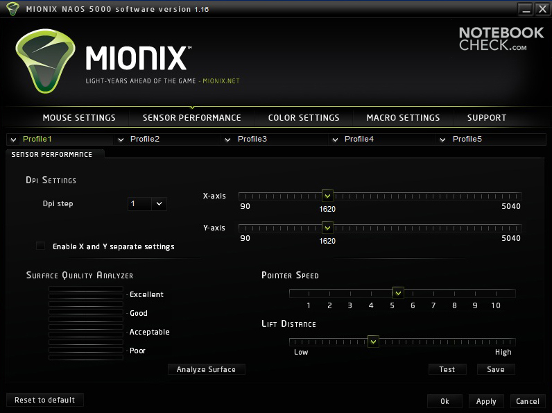Click the X-axis DPI slider handle
The width and height of the screenshot is (552, 413).
tap(327, 196)
